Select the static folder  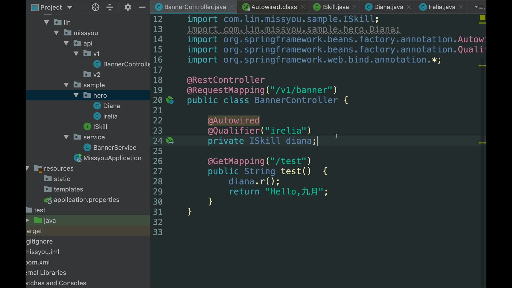[x=62, y=179]
